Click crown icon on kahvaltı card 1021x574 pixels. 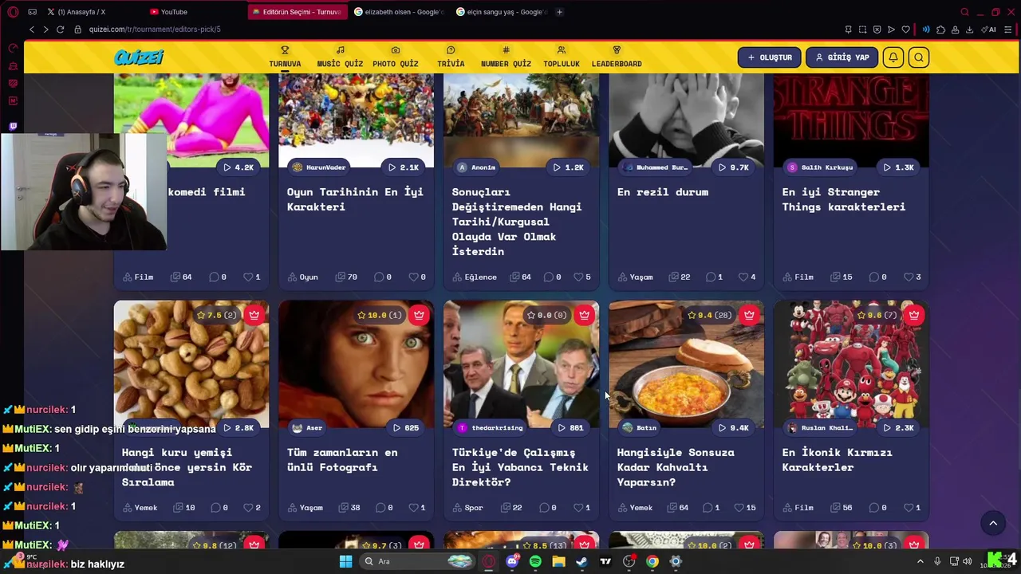pyautogui.click(x=749, y=315)
